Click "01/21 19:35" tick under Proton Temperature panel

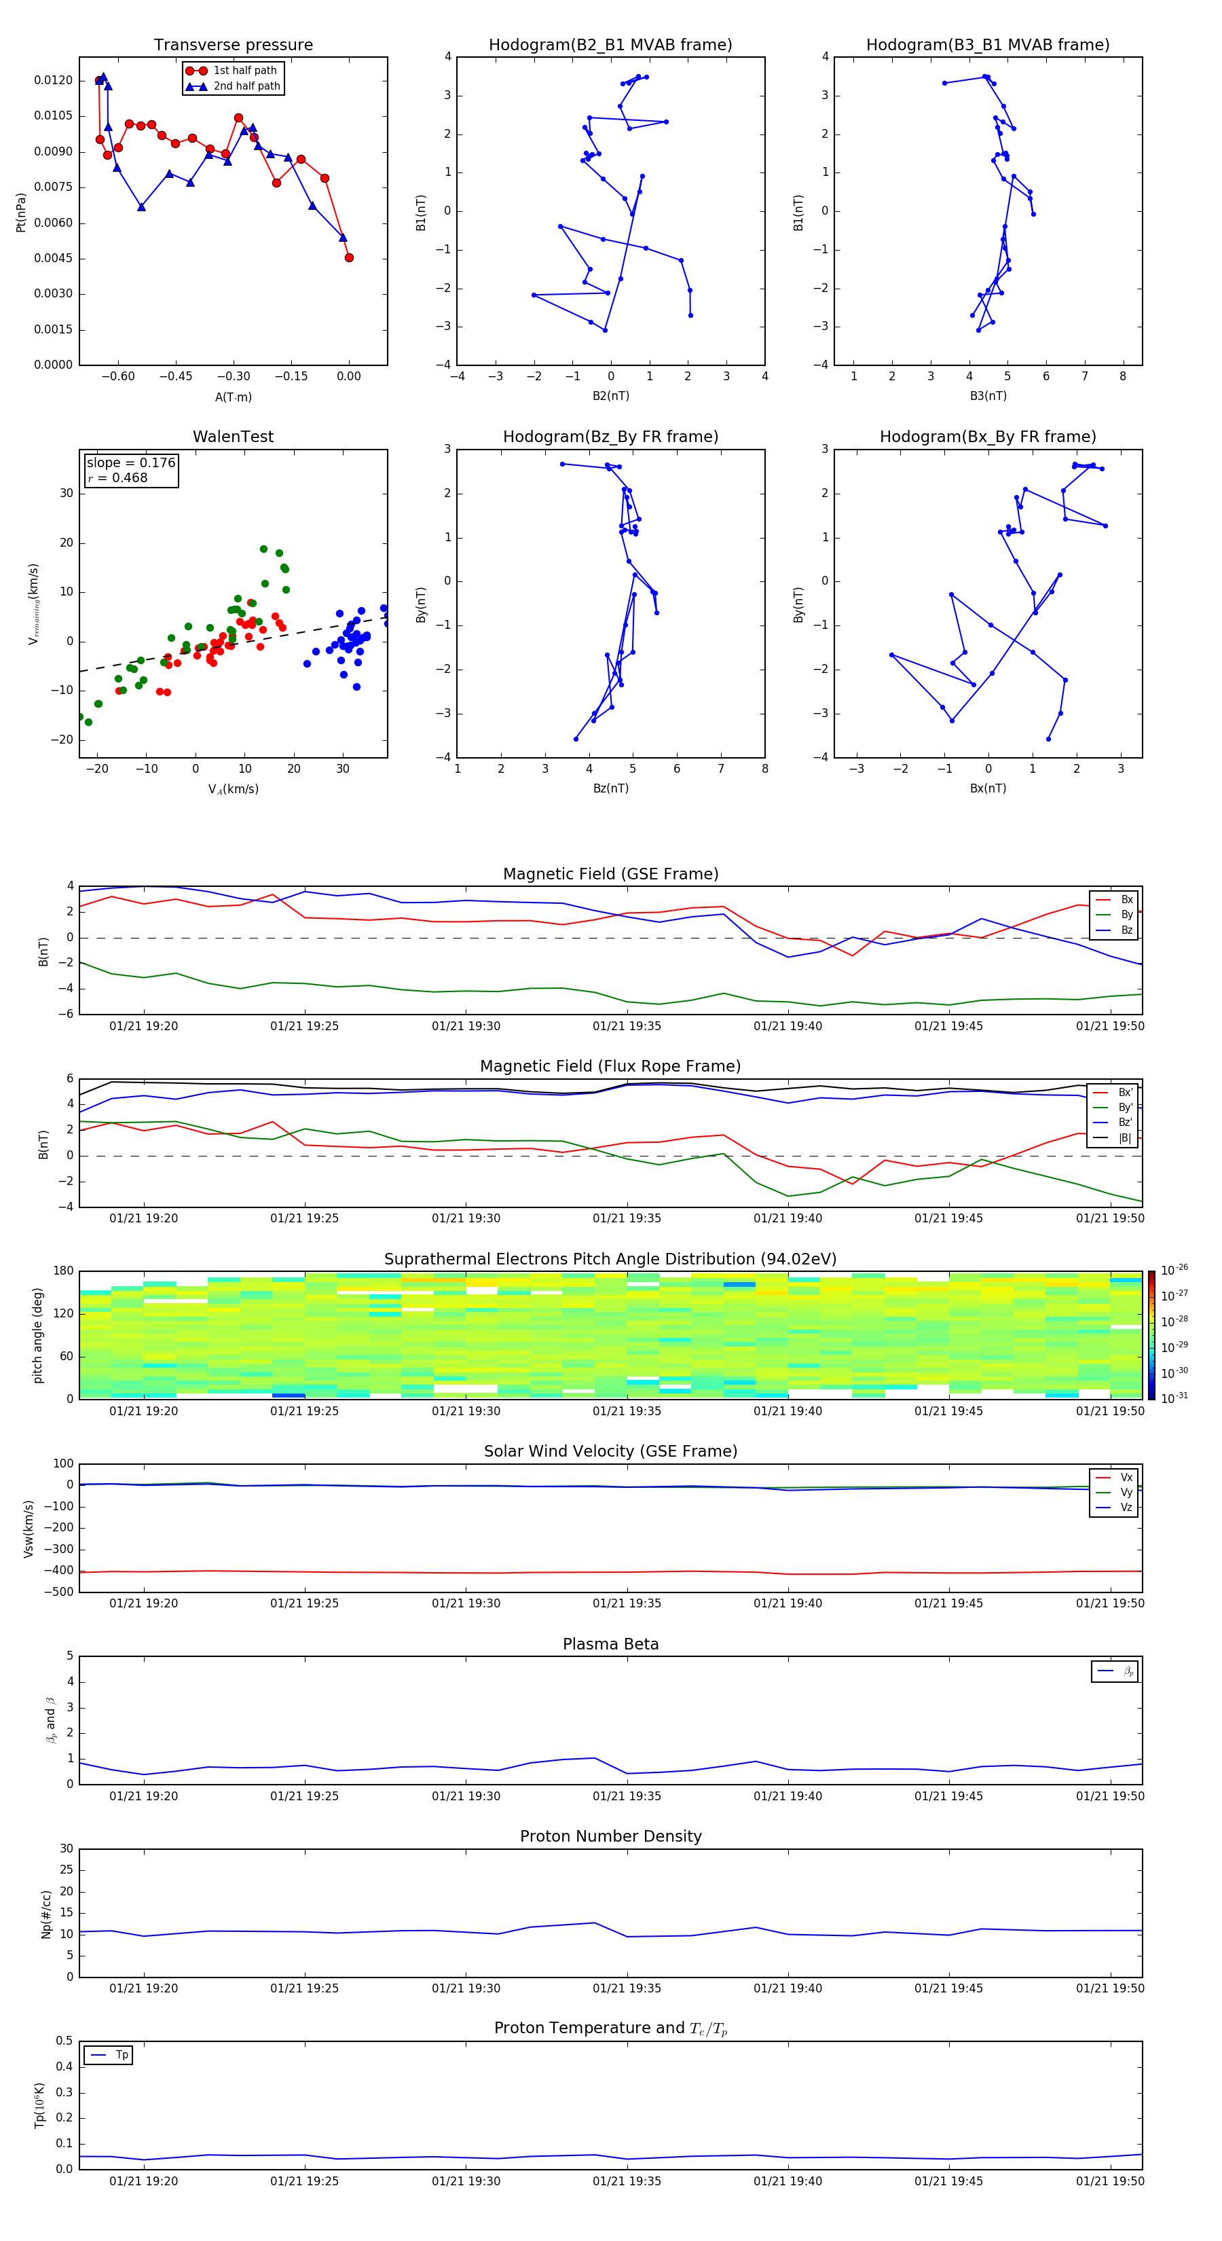[x=627, y=2182]
